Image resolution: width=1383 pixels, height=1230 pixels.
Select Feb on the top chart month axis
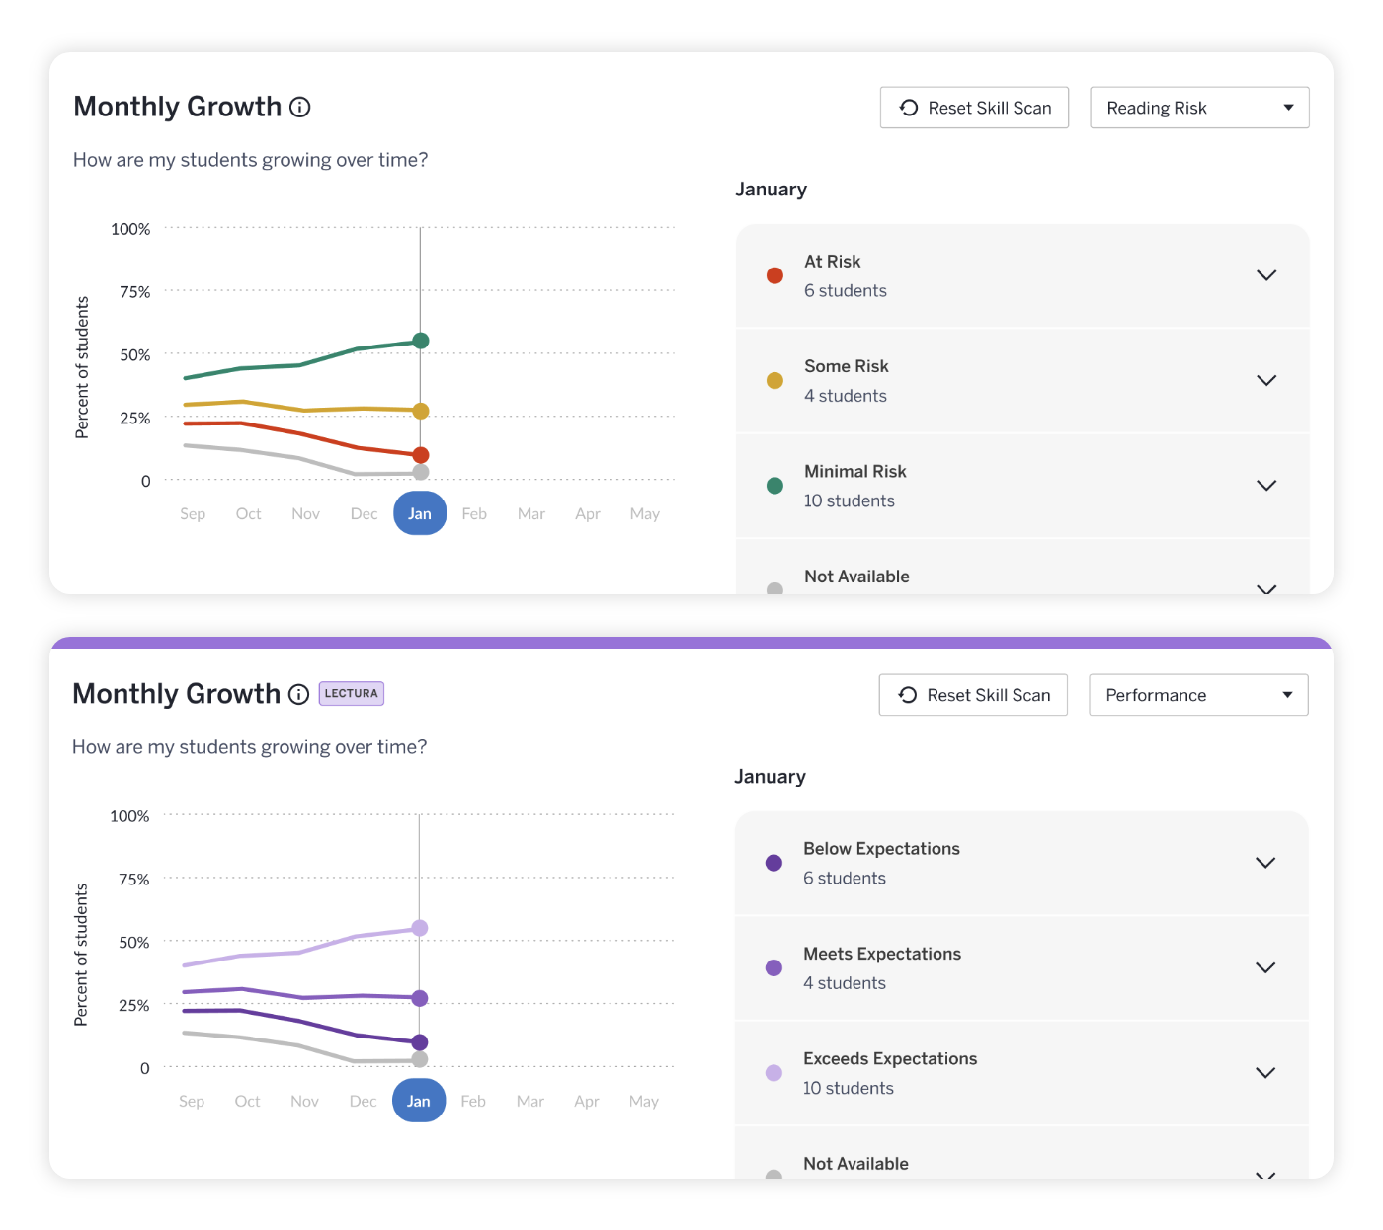pyautogui.click(x=474, y=513)
